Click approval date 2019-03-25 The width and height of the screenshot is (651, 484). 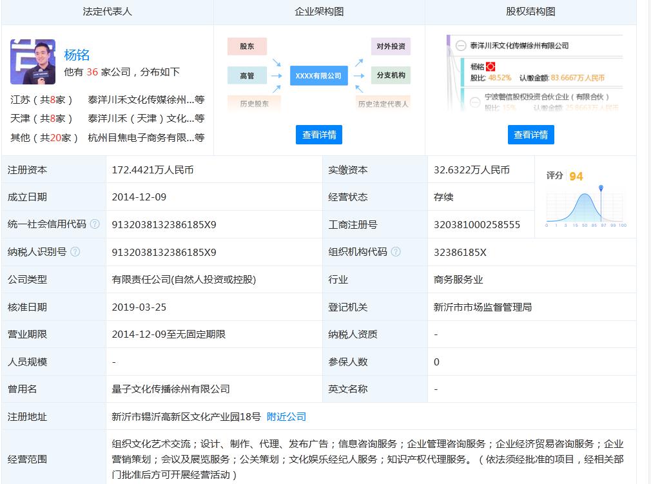(139, 307)
